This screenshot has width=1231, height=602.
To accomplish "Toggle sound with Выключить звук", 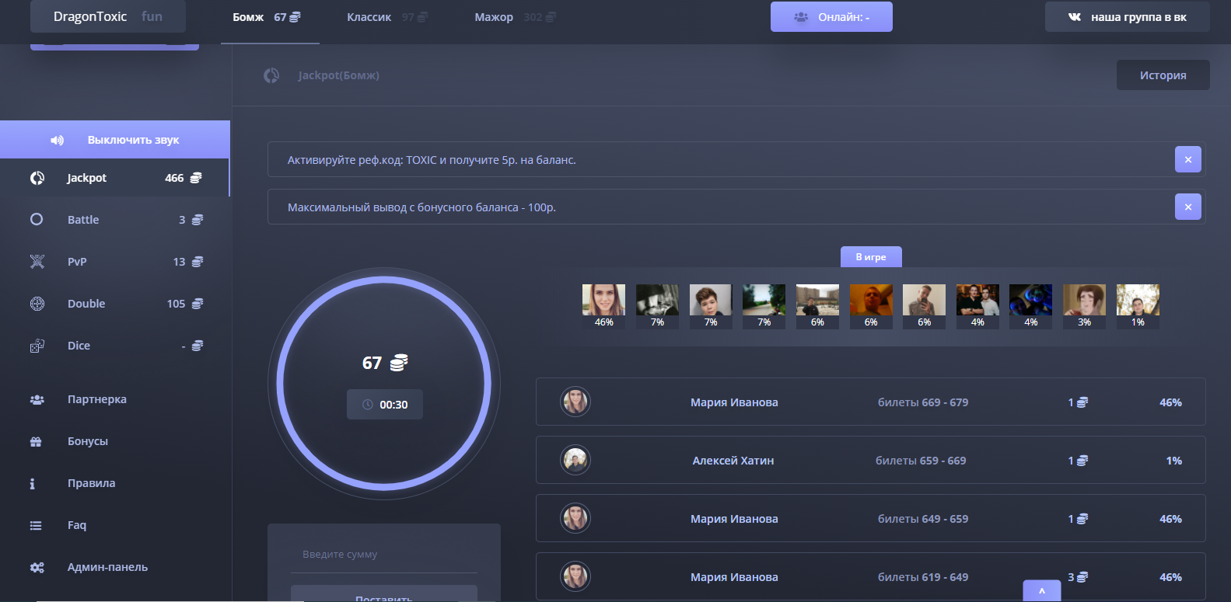I will (x=115, y=140).
